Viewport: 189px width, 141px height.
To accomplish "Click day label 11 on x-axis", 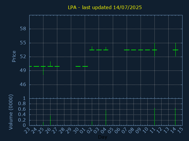I will [x=152, y=130].
